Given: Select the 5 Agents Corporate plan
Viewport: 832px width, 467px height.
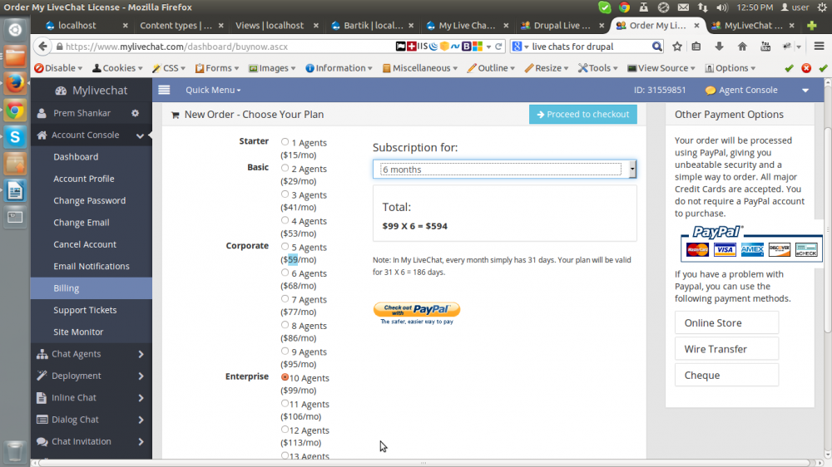Looking at the screenshot, I should click(285, 247).
